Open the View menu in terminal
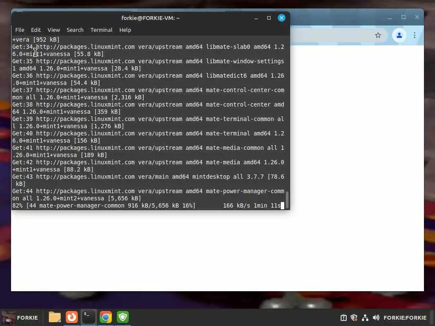Viewport: 435px width, 326px height. coord(54,30)
